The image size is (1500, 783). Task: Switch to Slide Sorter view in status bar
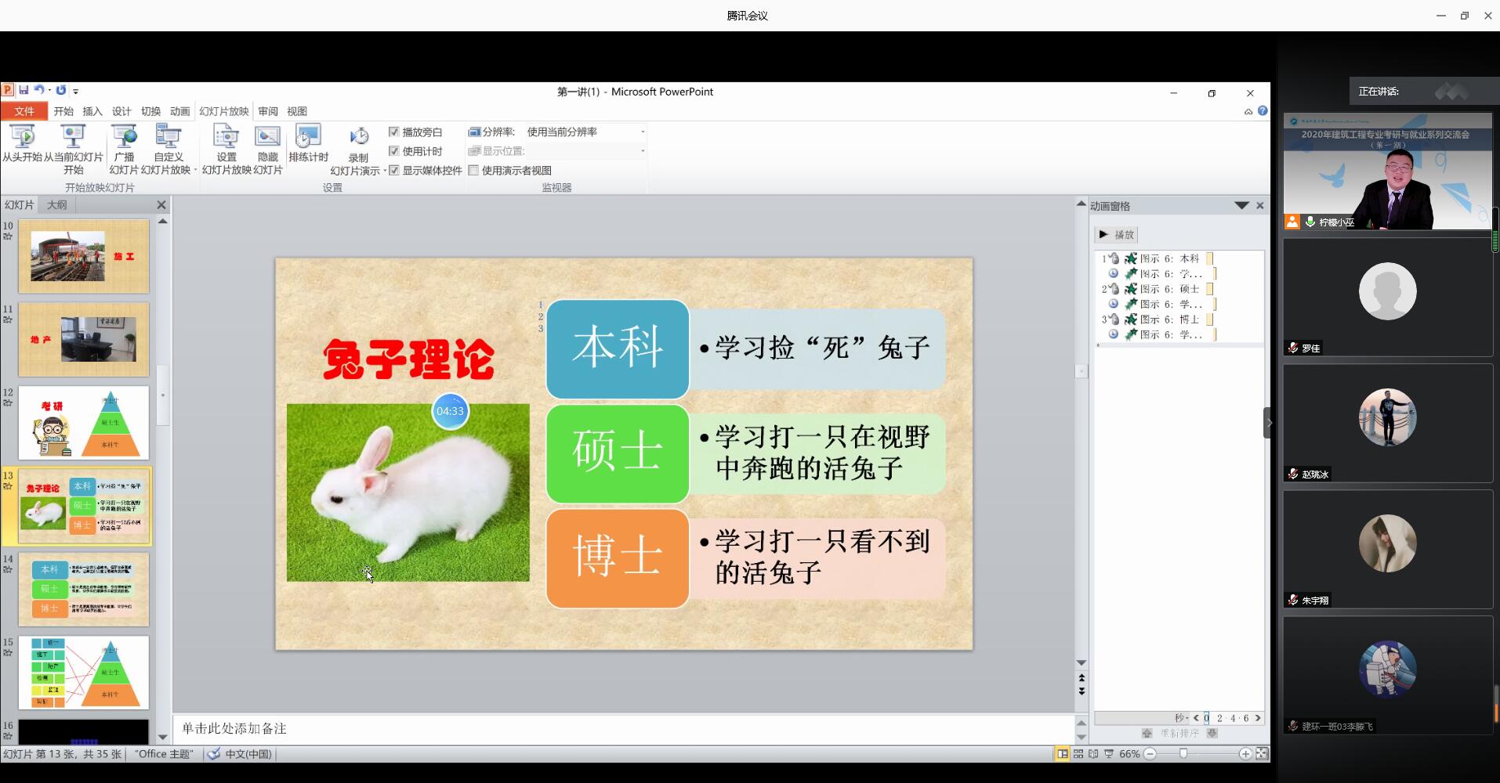pos(1078,753)
